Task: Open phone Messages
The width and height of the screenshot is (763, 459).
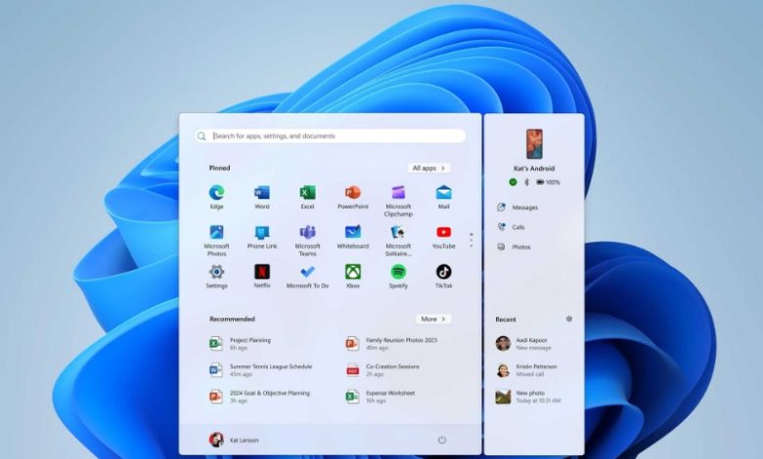Action: [517, 207]
